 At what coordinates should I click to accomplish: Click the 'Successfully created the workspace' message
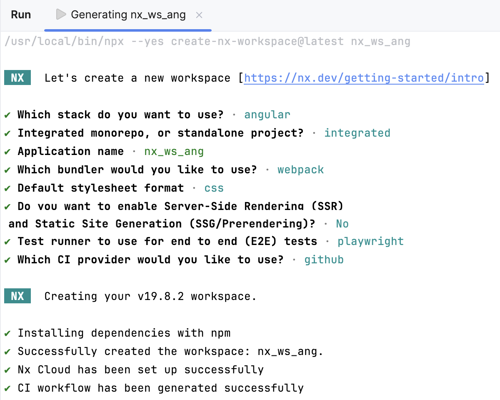(168, 351)
